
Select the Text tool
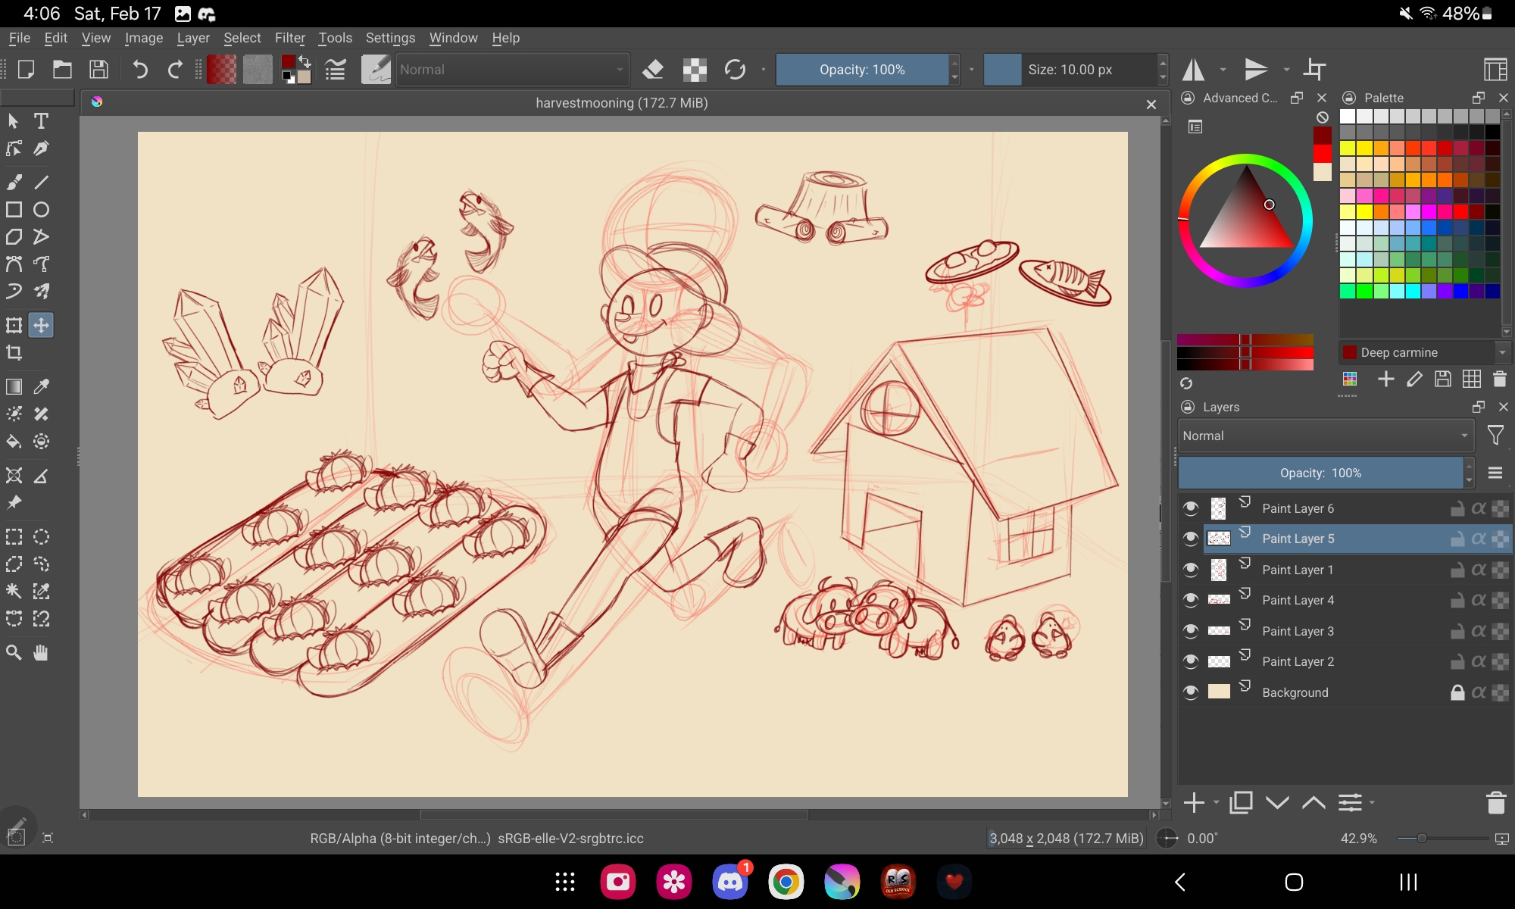coord(41,121)
